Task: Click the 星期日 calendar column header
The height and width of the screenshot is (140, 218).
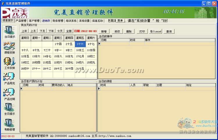Action: point(25,38)
